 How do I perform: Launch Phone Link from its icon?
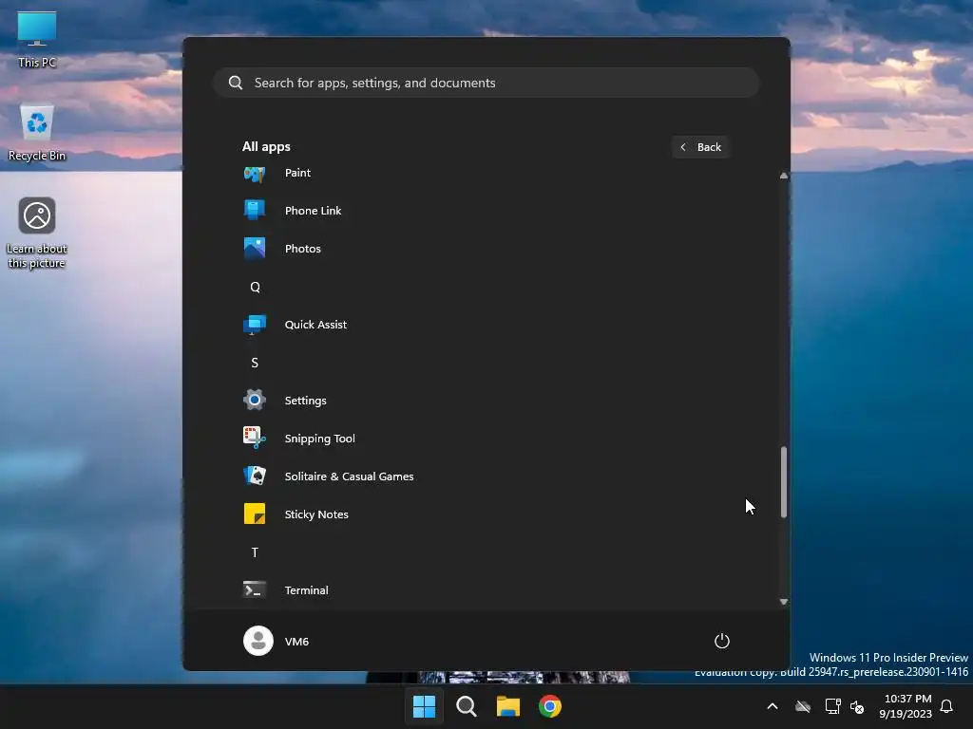coord(255,210)
